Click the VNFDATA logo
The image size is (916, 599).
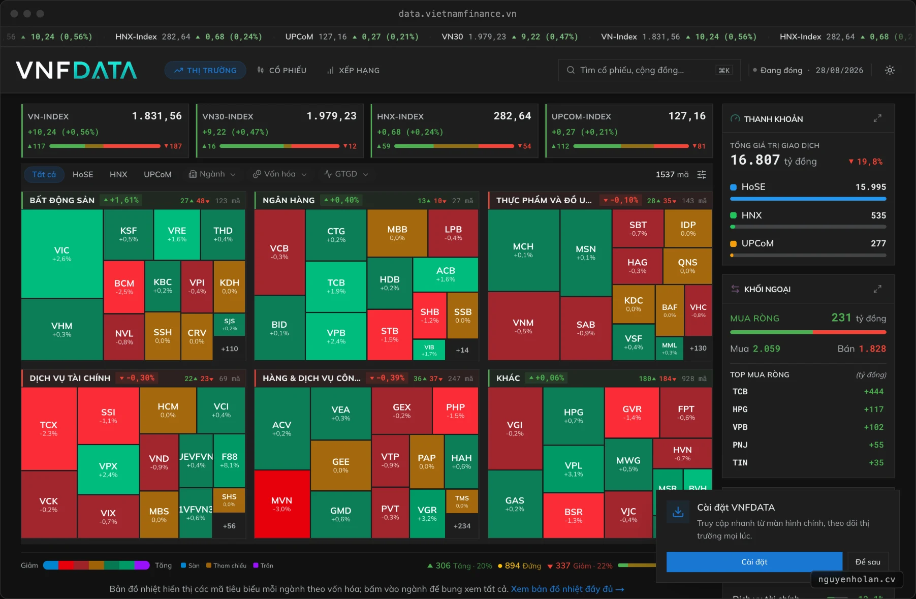pos(76,70)
